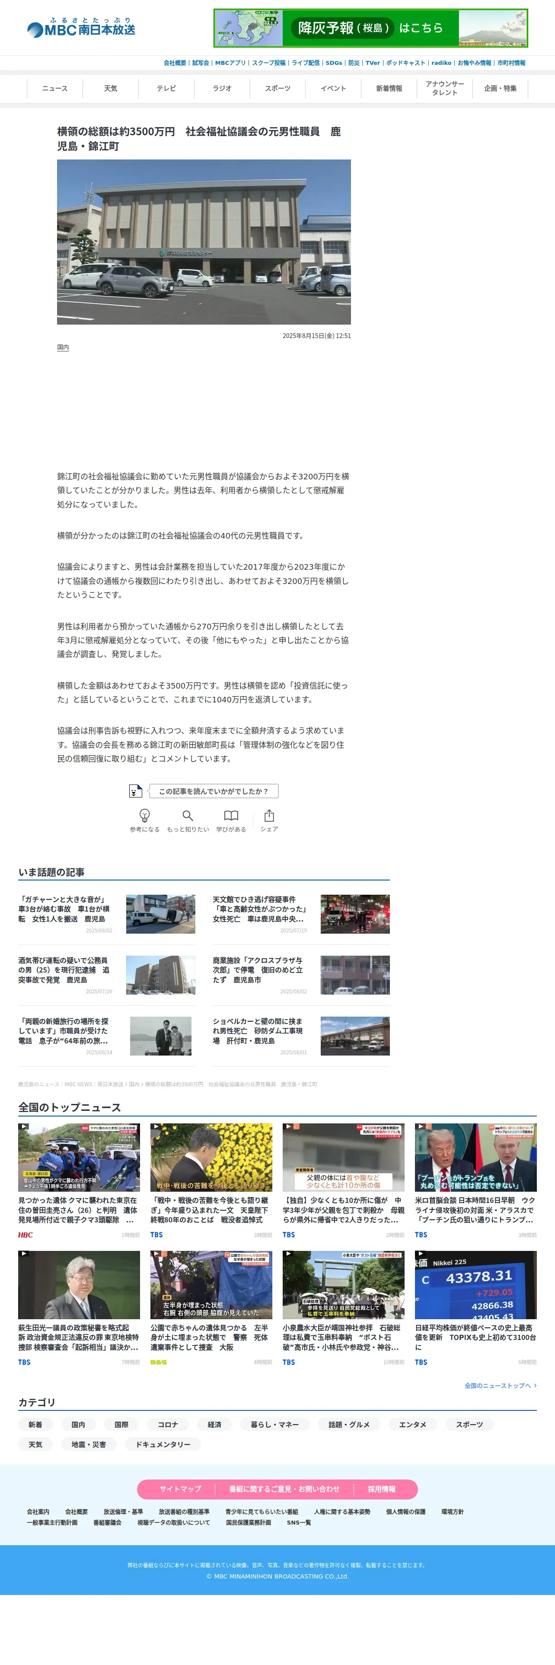The width and height of the screenshot is (555, 1665).
Task: Open the 「ガチャーンと大きな音が」 accident article
Action: (x=64, y=909)
